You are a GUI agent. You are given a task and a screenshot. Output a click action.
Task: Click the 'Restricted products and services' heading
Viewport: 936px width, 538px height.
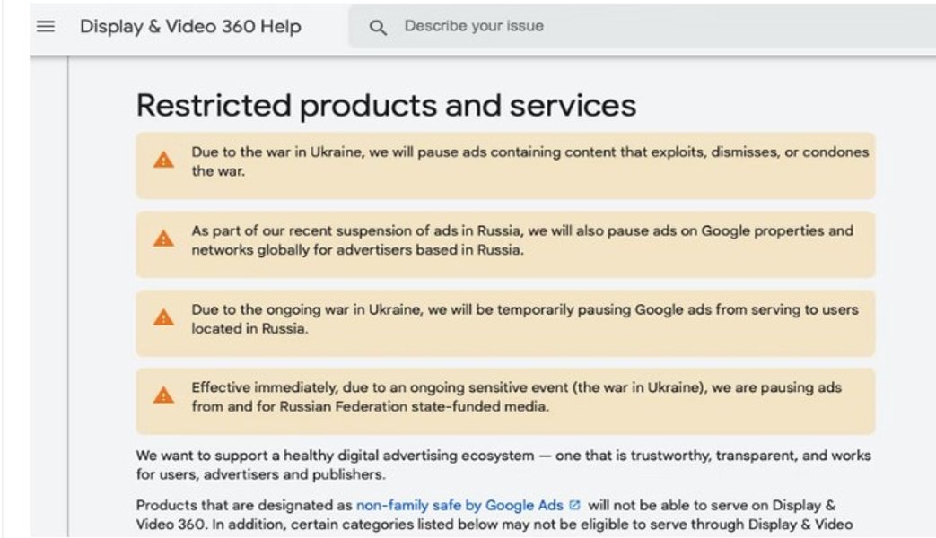[386, 106]
